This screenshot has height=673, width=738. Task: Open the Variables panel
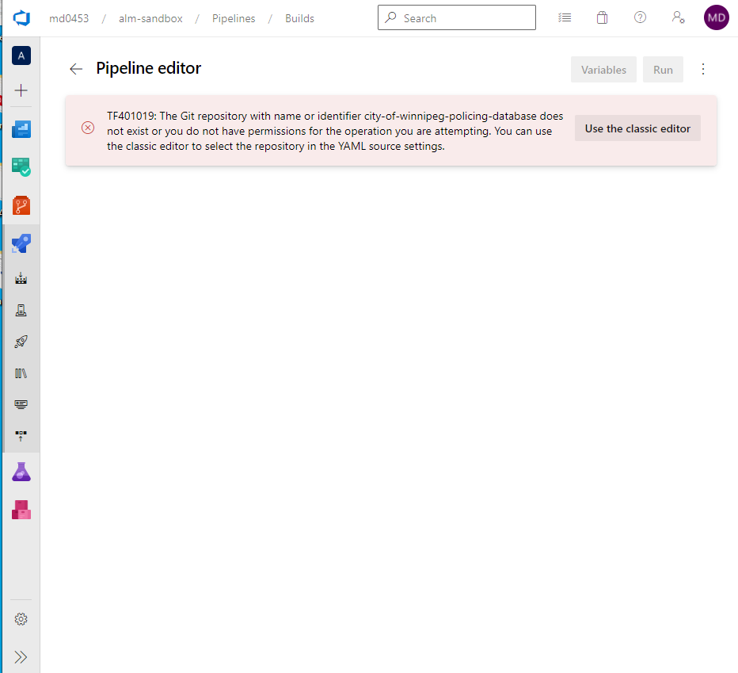603,69
